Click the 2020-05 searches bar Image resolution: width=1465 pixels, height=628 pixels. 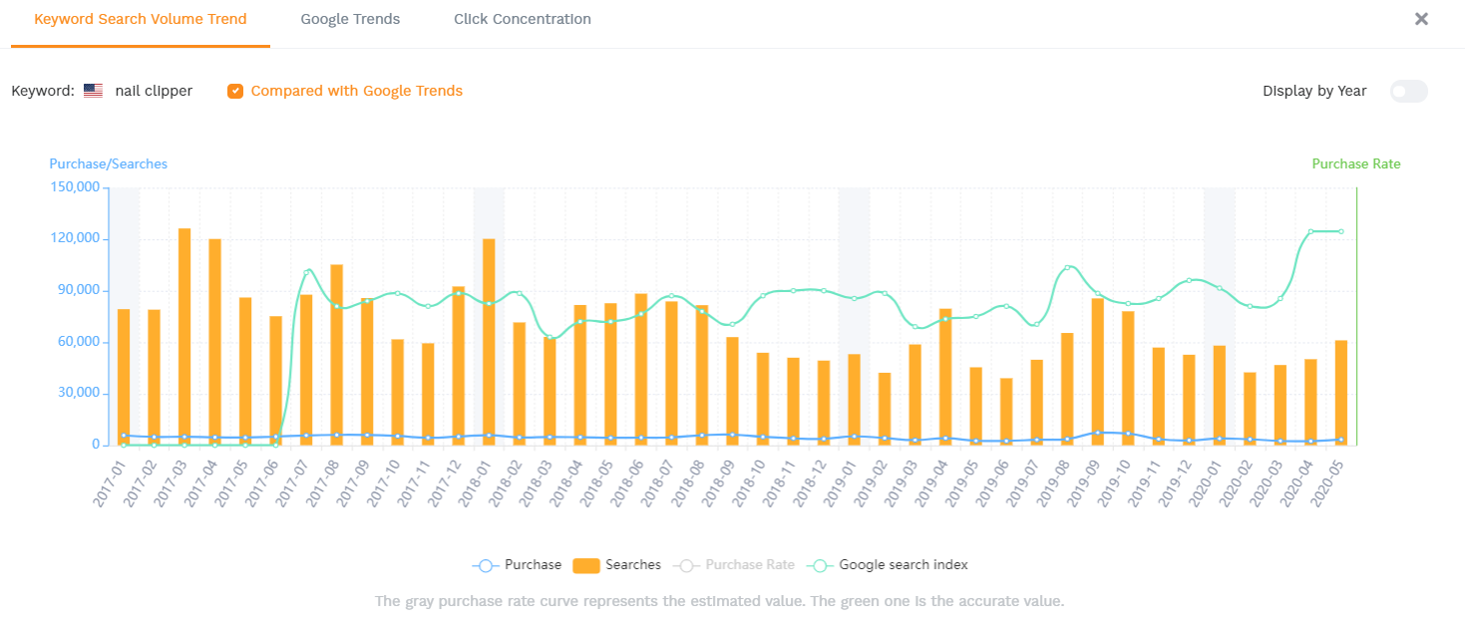[1341, 394]
